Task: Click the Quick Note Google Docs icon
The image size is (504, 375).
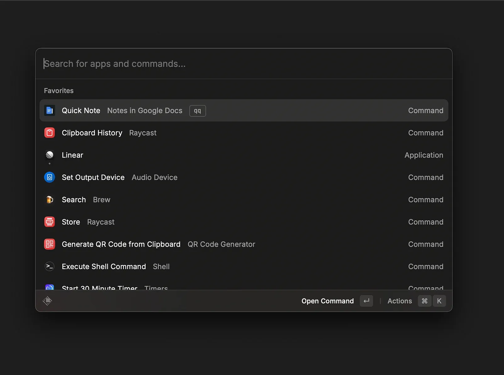Action: (49, 111)
